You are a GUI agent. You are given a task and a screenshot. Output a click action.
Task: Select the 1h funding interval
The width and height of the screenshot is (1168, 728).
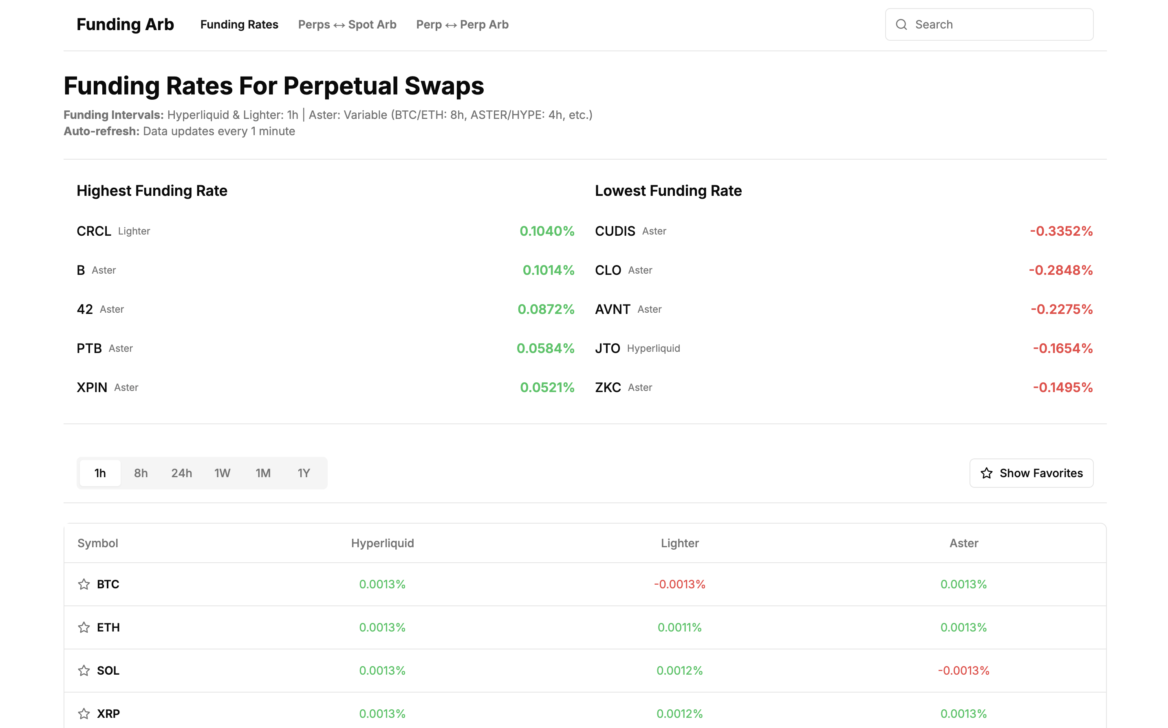pos(100,473)
